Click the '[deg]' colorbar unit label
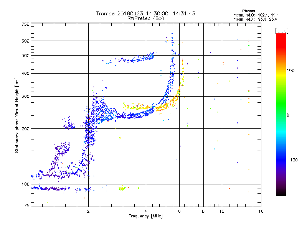This screenshot has height=230, width=307. [x=282, y=31]
